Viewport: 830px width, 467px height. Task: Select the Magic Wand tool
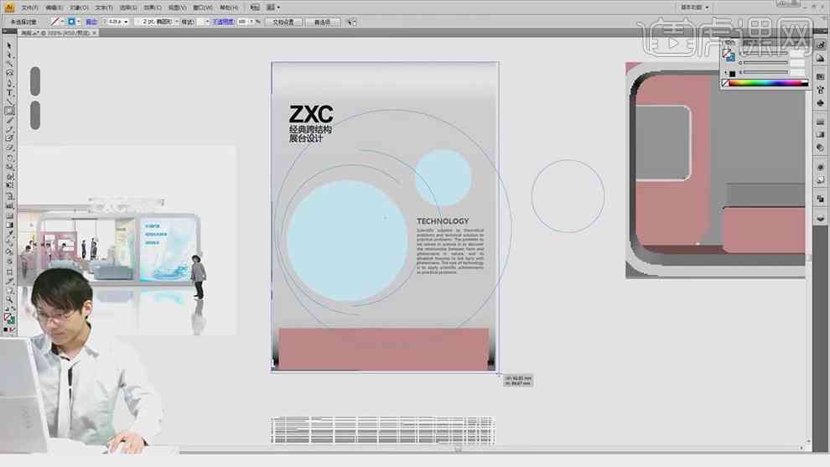(9, 64)
